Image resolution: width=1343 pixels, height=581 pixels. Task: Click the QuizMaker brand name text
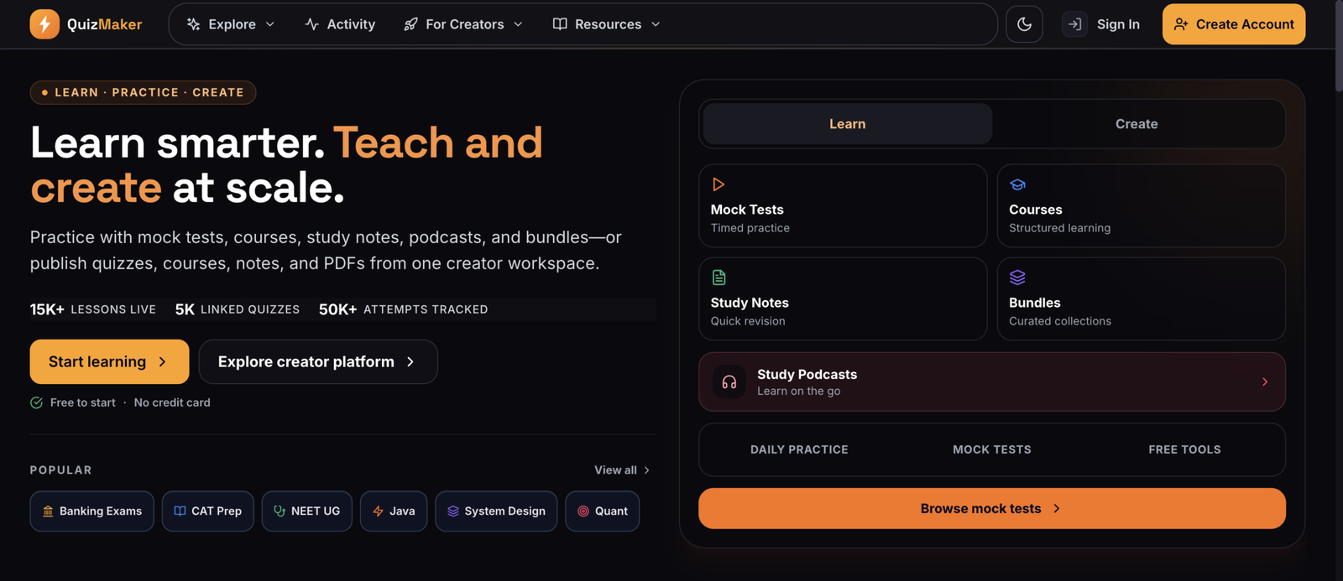point(104,24)
